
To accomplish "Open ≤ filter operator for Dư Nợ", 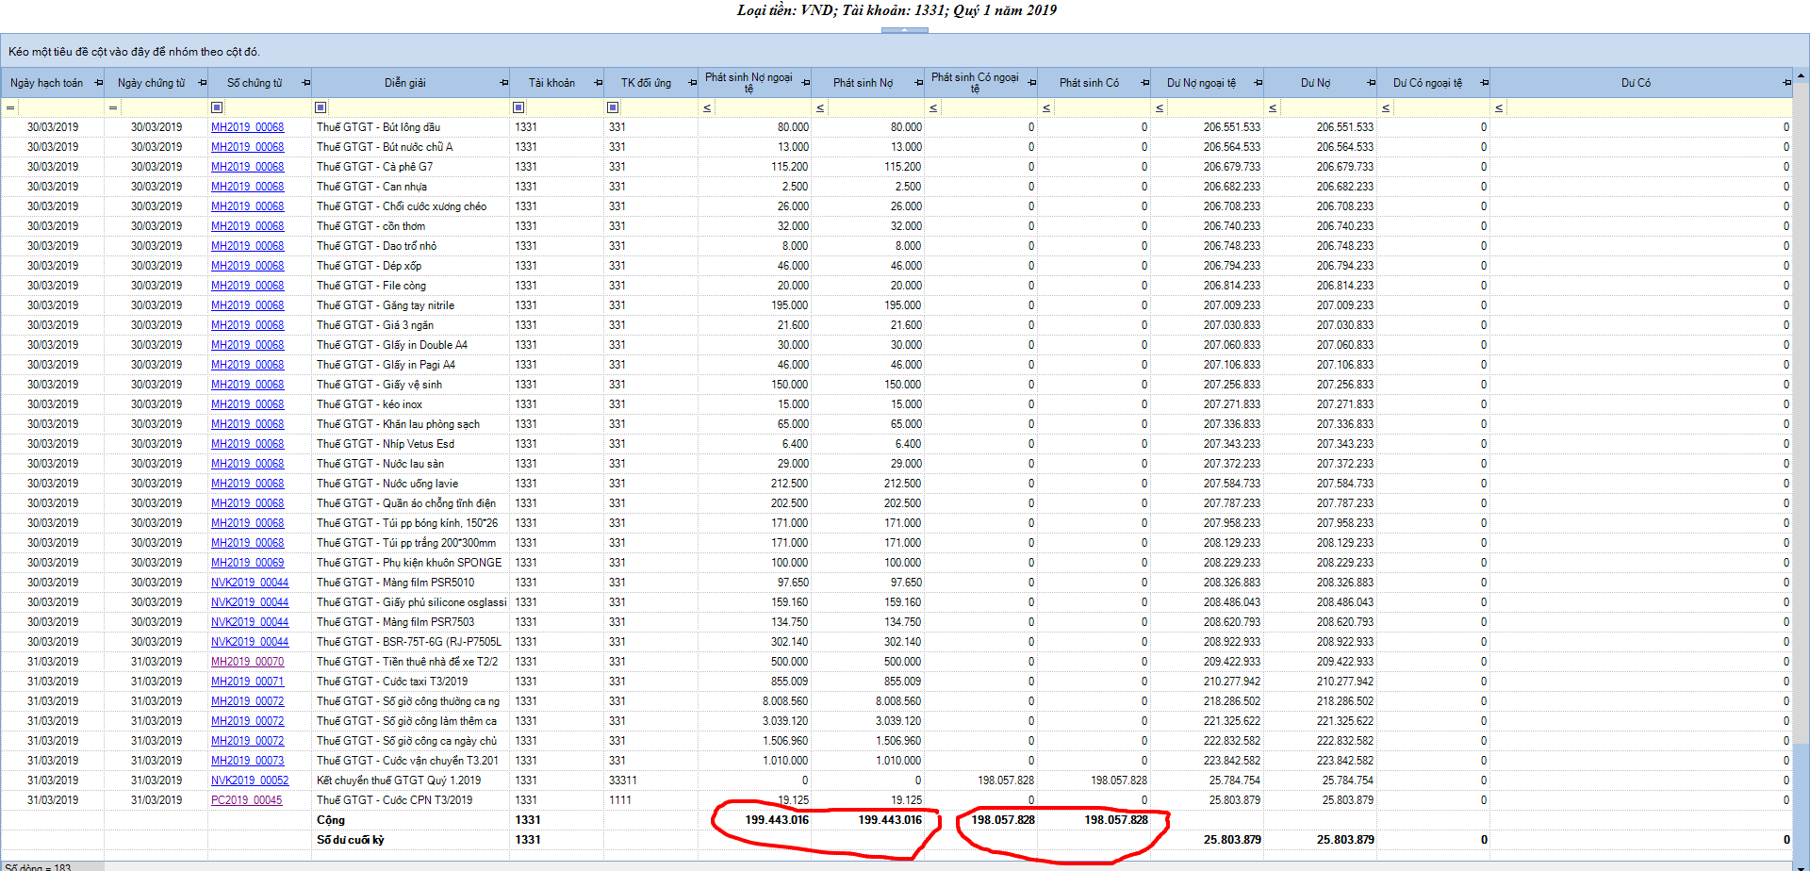I will pos(1273,107).
